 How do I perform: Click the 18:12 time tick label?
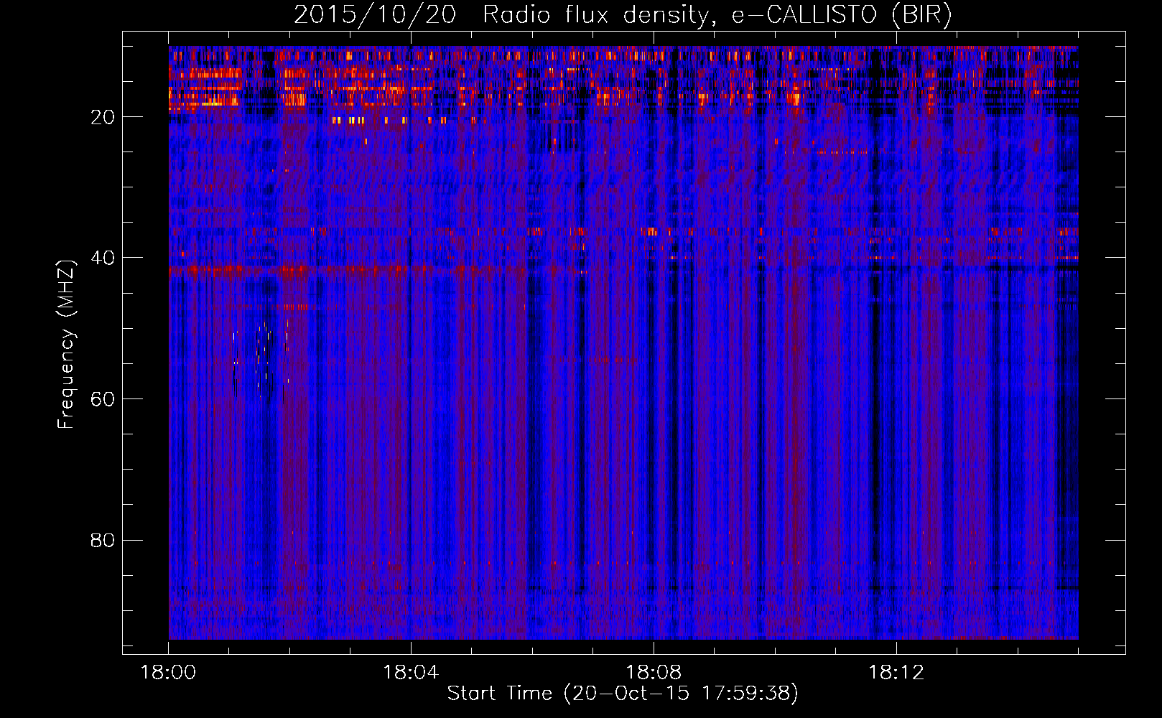(x=896, y=673)
